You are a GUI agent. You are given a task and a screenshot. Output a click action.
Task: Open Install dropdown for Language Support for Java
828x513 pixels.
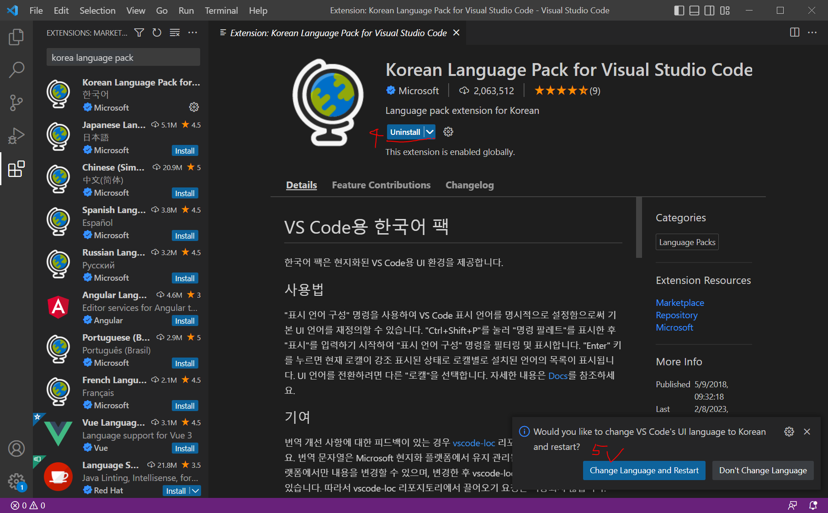coord(196,491)
